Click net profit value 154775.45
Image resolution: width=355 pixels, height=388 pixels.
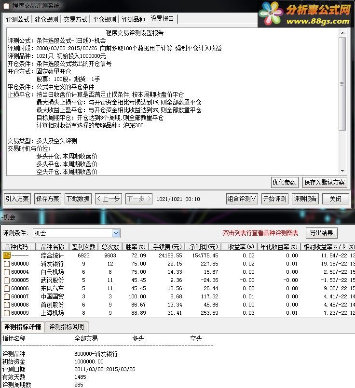pyautogui.click(x=205, y=255)
